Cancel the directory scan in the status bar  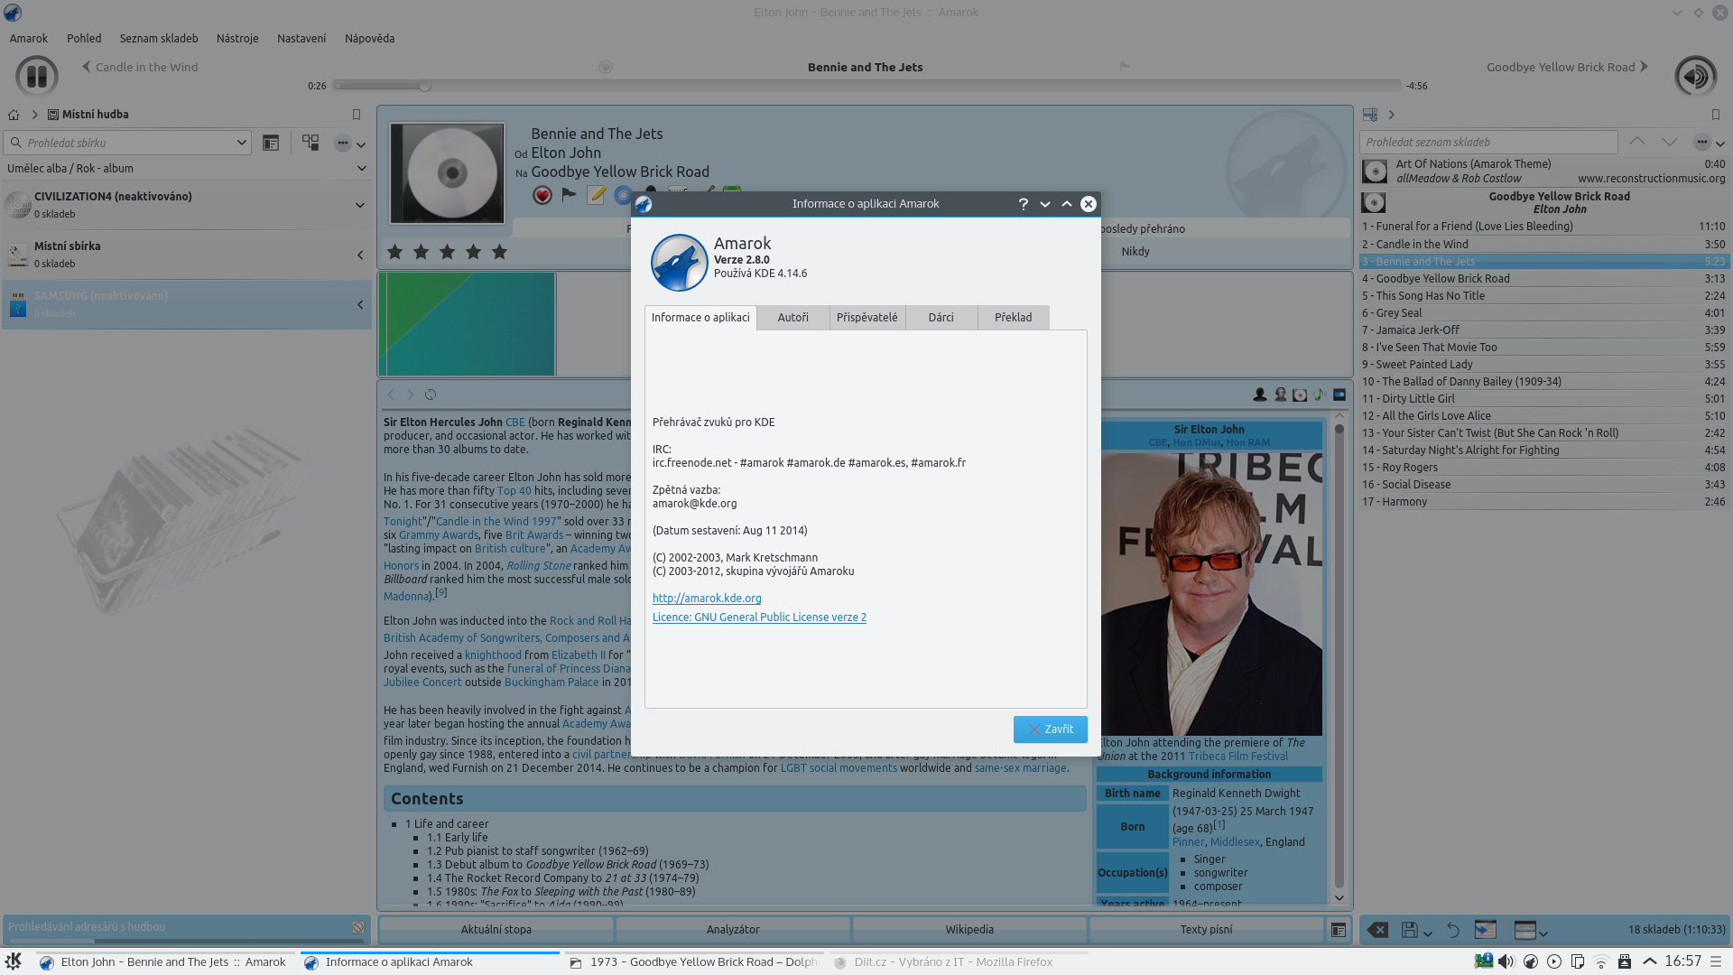click(358, 927)
